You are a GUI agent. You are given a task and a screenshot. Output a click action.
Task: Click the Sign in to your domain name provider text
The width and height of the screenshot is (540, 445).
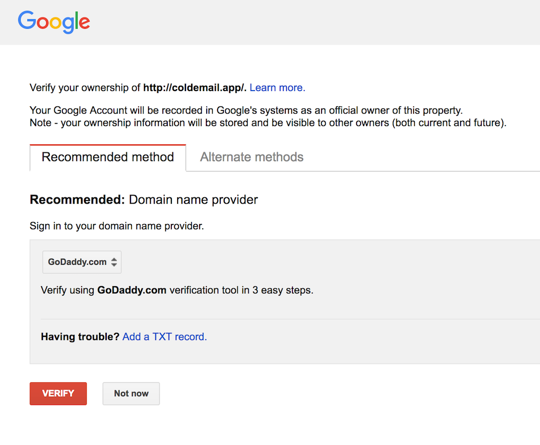(117, 226)
